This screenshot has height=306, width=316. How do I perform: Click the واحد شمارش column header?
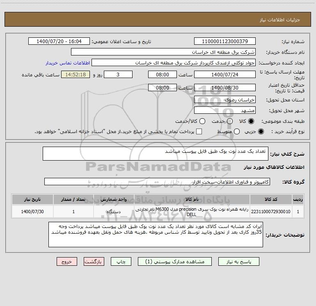coord(114,199)
